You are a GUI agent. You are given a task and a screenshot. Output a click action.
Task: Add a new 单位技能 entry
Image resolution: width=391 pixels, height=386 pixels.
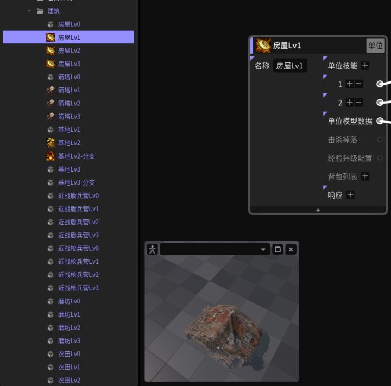click(x=365, y=66)
